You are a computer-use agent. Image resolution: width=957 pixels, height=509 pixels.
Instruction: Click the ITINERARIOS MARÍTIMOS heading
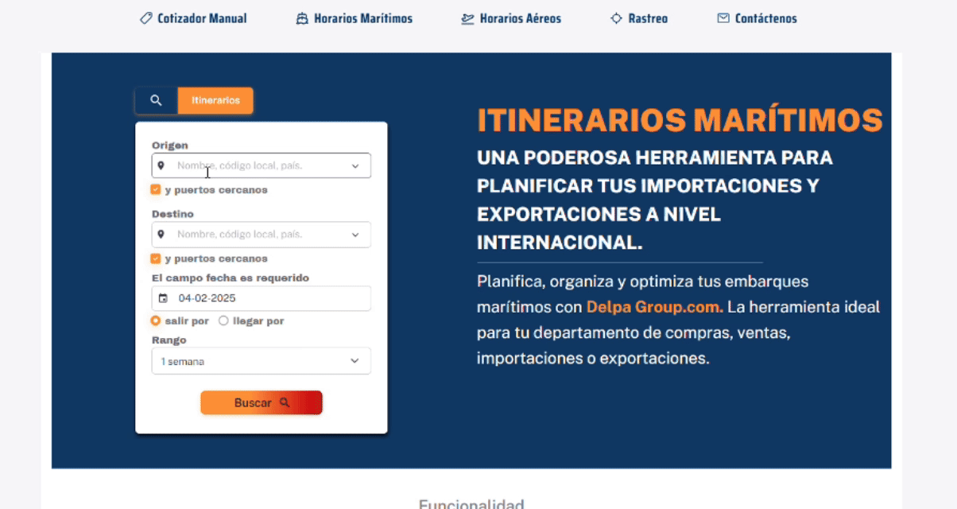[x=680, y=120]
